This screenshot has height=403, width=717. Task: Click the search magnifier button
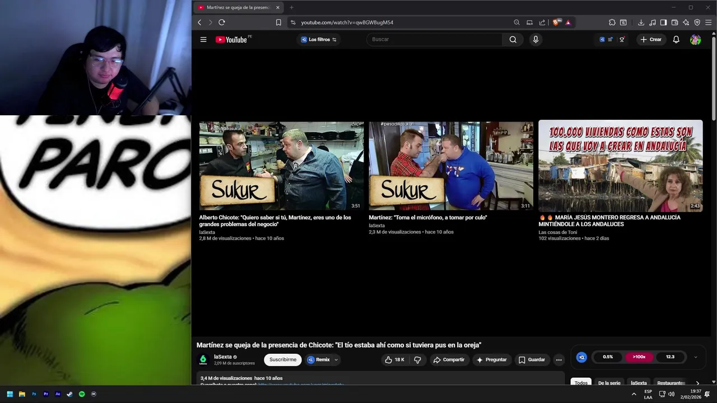(x=513, y=39)
